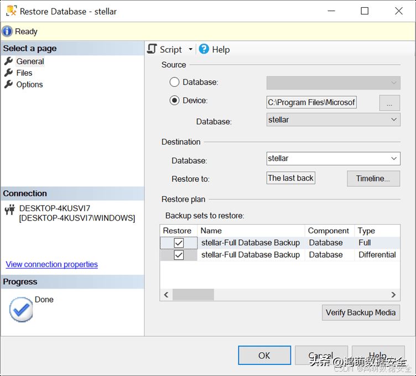Click the name cell in the Full backup row
Screen dimensions: 416x376
pyautogui.click(x=251, y=243)
